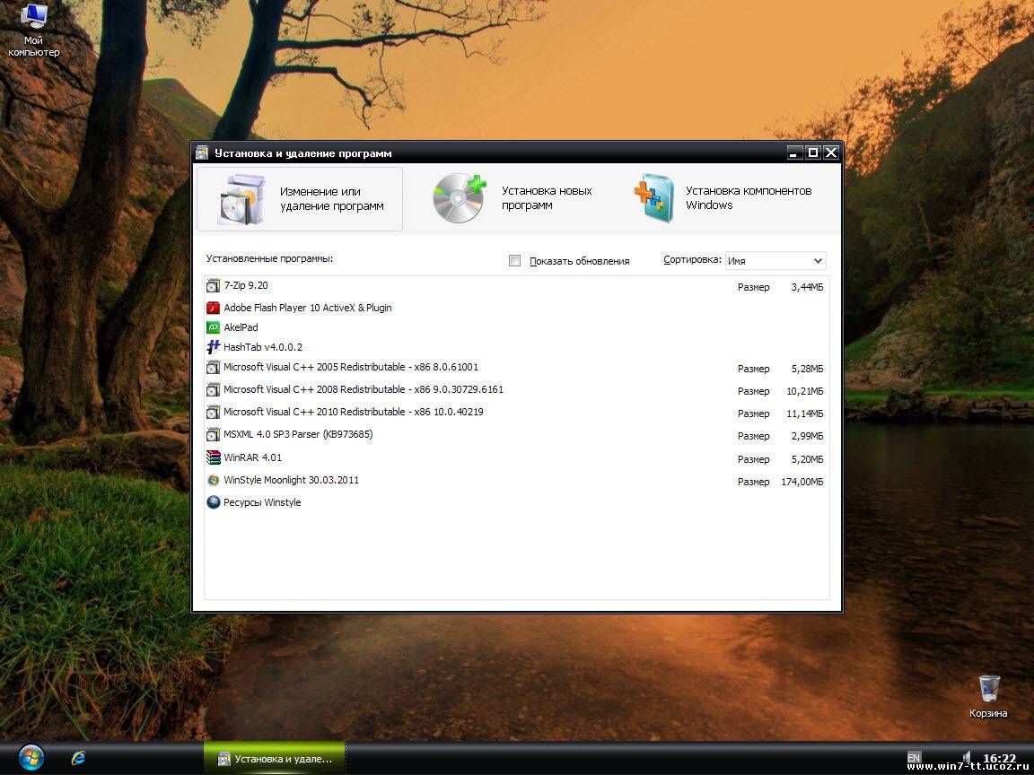Click the Windows components box icon
The image size is (1034, 775).
click(x=654, y=197)
